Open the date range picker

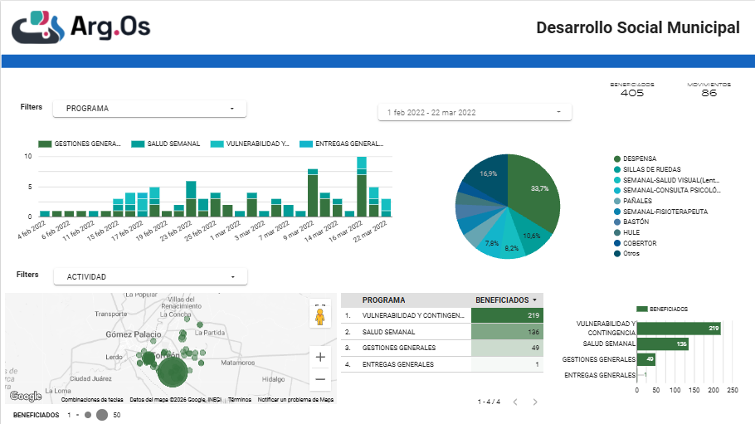tap(475, 112)
